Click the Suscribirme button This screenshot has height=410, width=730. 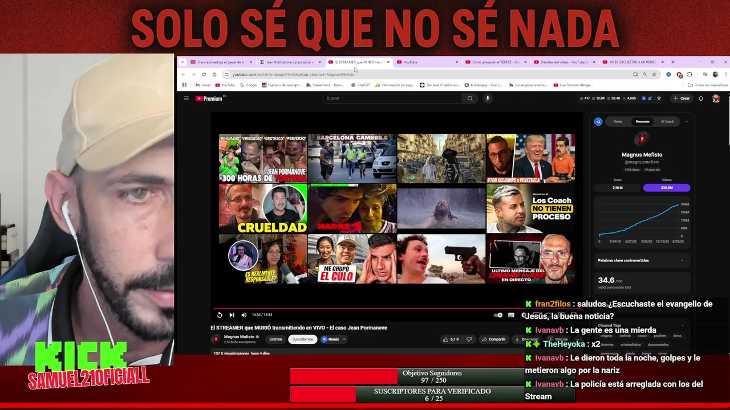pos(302,339)
